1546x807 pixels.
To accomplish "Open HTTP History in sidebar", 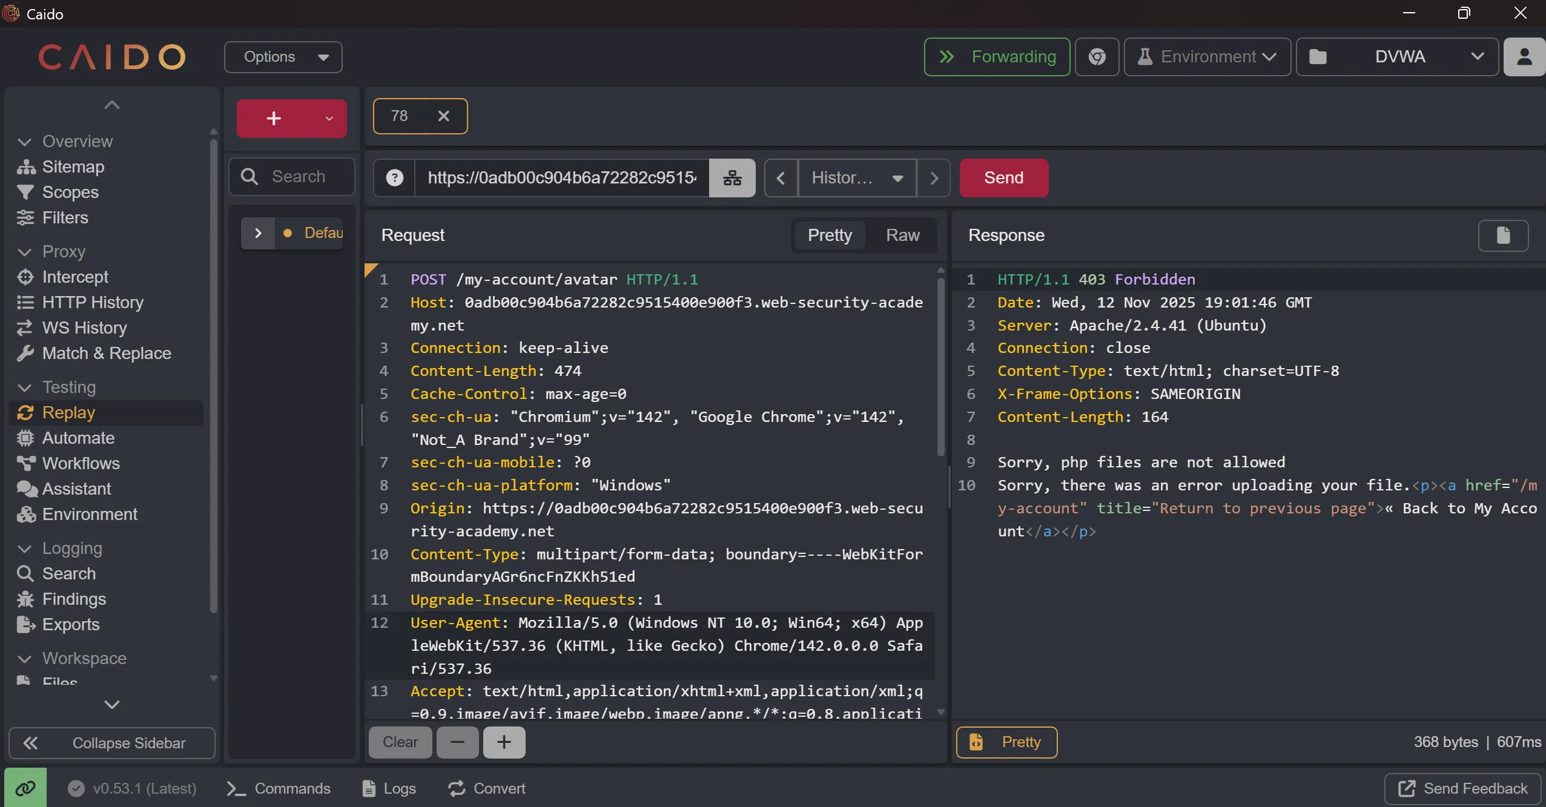I will pyautogui.click(x=93, y=302).
